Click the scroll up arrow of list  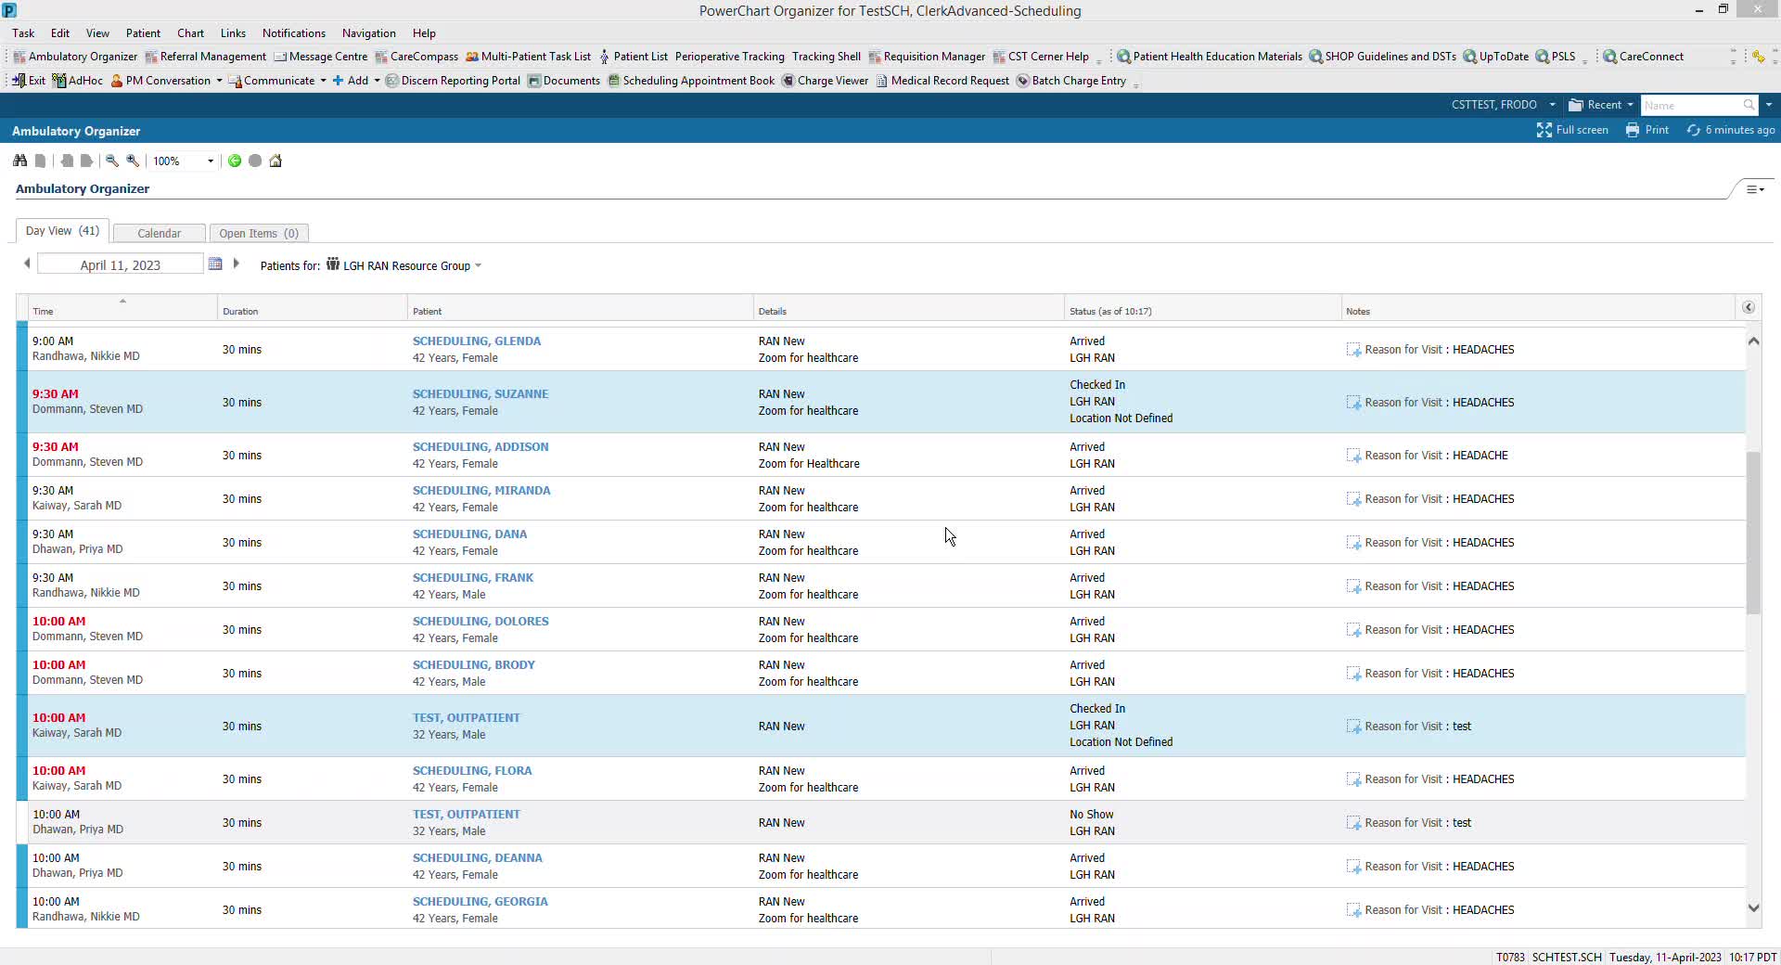point(1753,341)
